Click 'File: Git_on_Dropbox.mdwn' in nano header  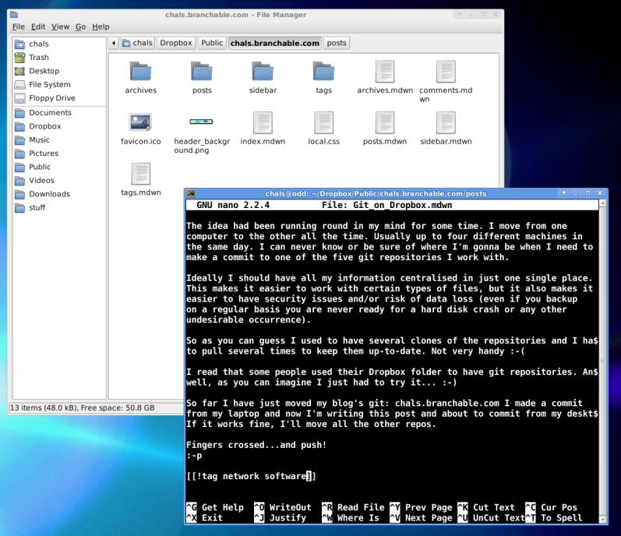point(386,205)
